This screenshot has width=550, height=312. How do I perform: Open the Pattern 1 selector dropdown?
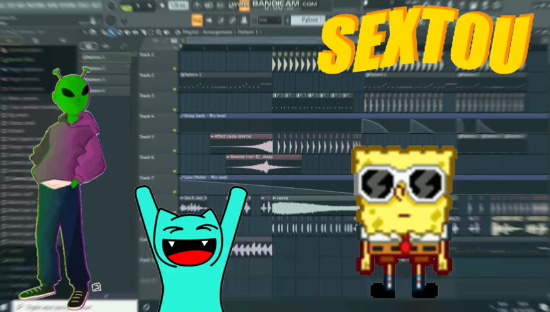307,20
